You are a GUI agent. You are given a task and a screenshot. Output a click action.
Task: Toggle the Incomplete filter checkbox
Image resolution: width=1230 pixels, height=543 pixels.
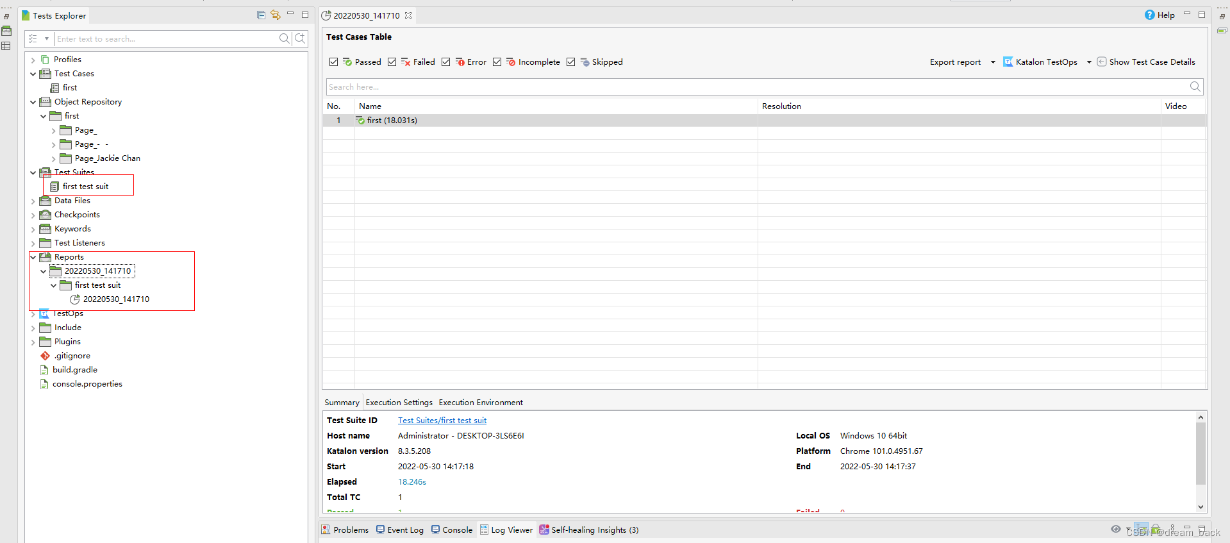point(497,62)
